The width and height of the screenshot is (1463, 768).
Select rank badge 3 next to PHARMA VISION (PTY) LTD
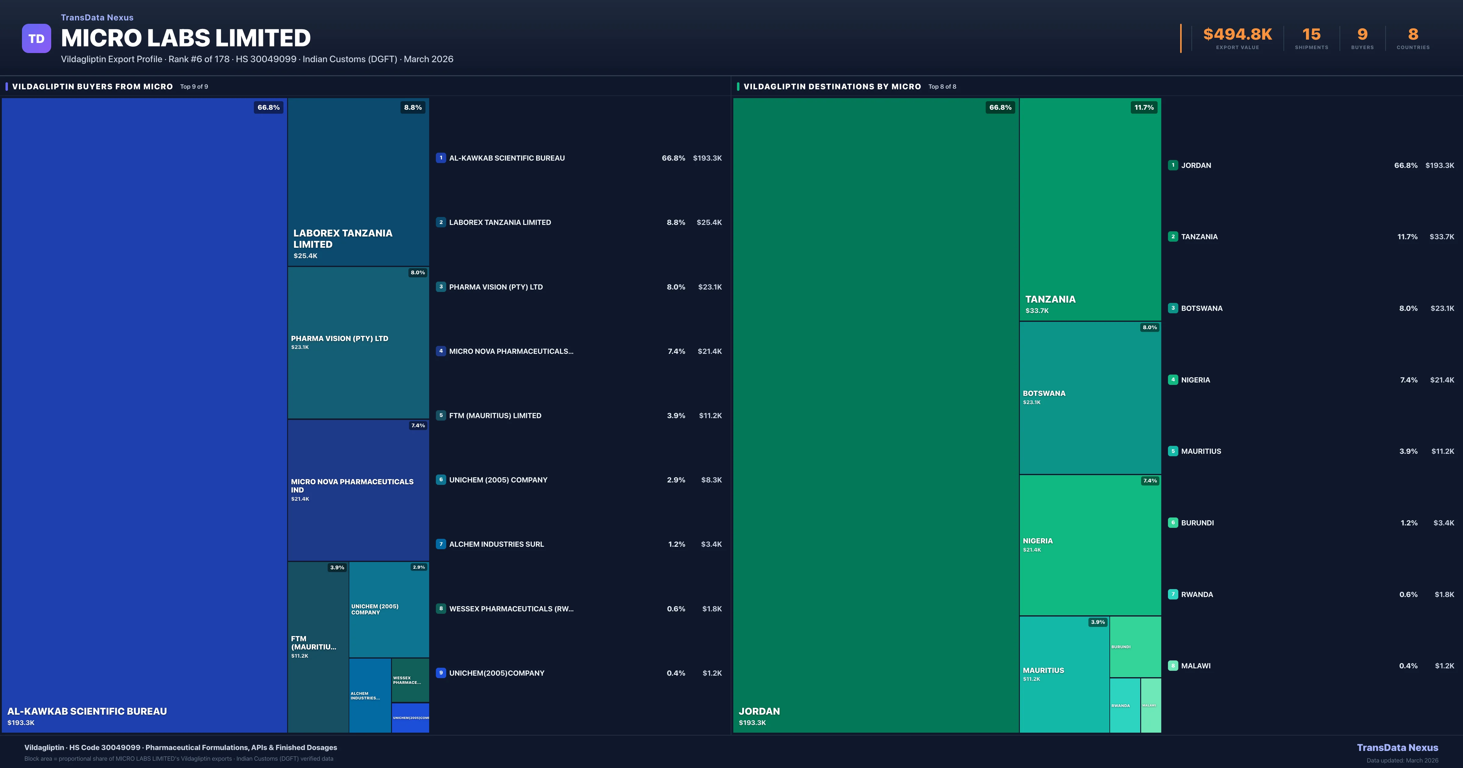pyautogui.click(x=441, y=287)
